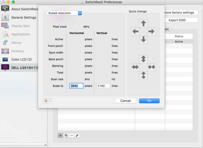
Task: Click the plus button to add resolution
Action: (60, 135)
